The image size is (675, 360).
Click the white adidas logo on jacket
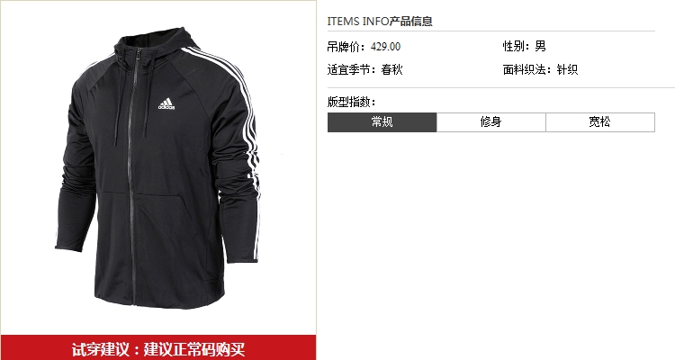point(166,103)
